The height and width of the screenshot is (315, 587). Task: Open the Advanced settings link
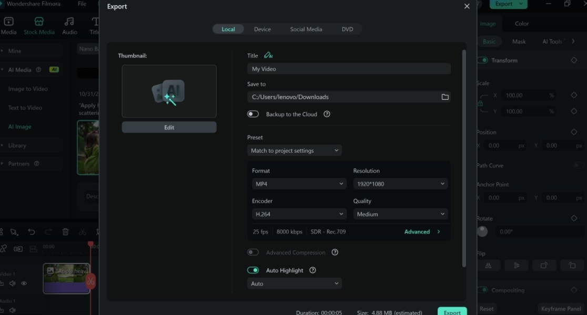[x=422, y=232]
